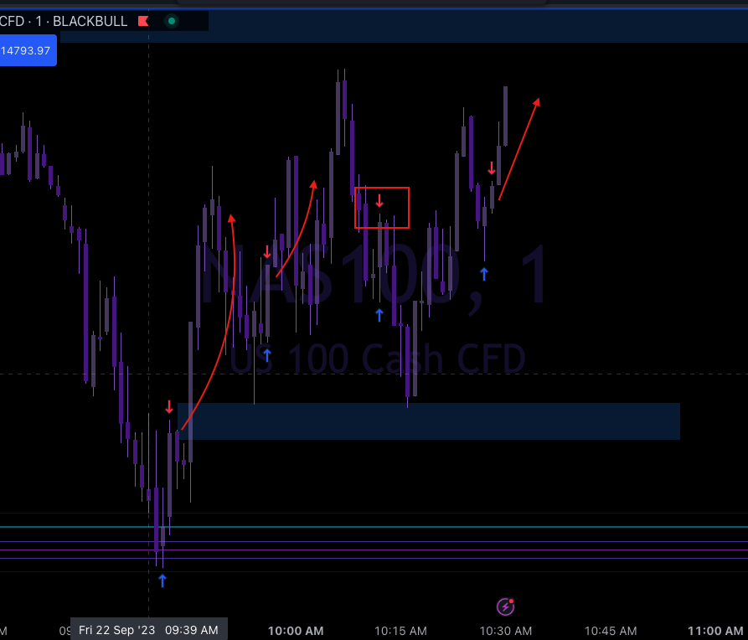Image resolution: width=748 pixels, height=640 pixels.
Task: Click the "Fri 22 Sep '23 09:39 AM" date label
Action: tap(148, 629)
